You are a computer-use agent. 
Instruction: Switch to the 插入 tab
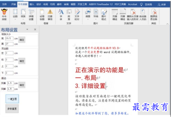pos(32,4)
